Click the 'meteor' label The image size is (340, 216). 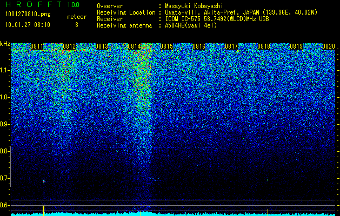click(x=77, y=17)
